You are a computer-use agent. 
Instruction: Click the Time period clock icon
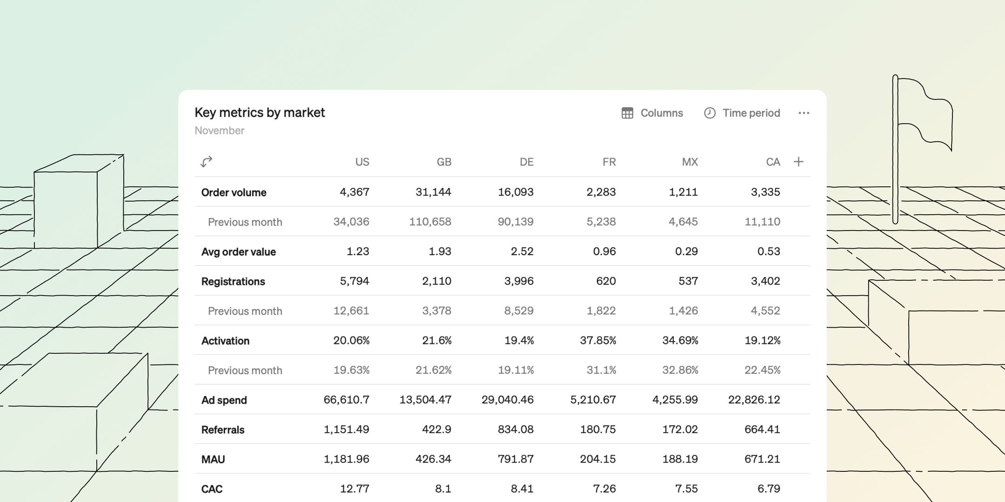tap(710, 113)
